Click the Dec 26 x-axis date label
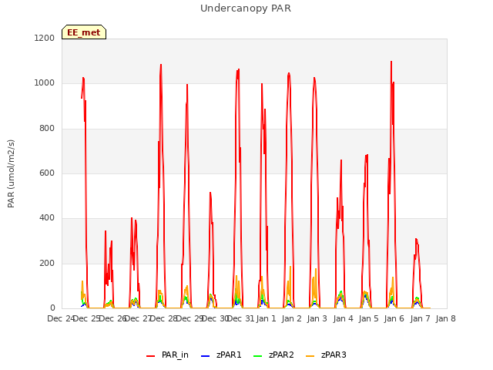Viewport: 493px width, 370px height. tap(112, 319)
